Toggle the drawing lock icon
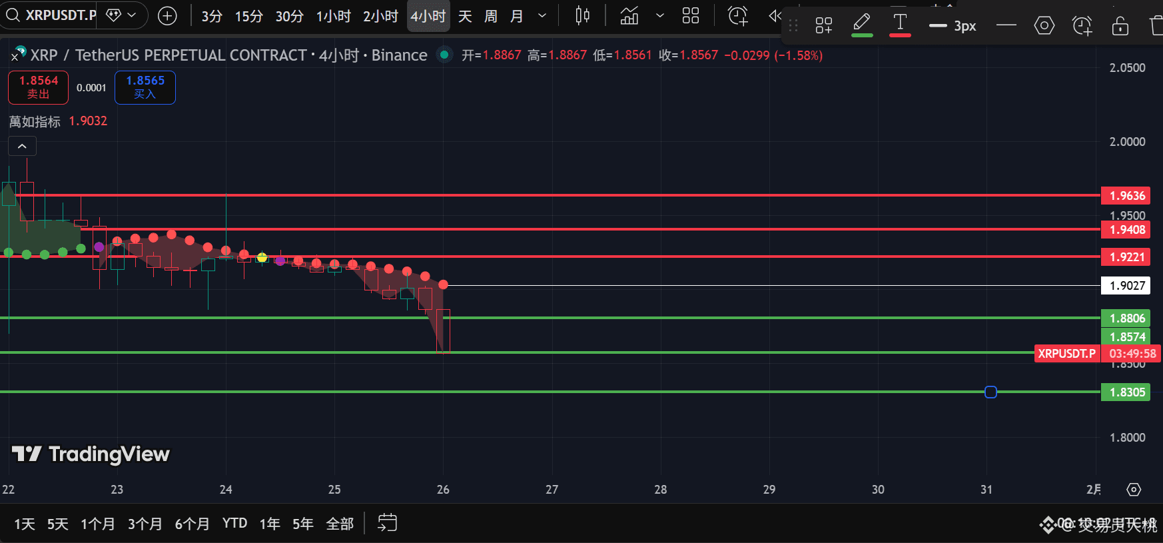The width and height of the screenshot is (1163, 543). tap(1120, 26)
